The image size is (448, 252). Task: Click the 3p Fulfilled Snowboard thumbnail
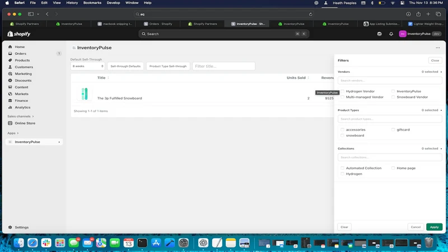[x=85, y=94]
